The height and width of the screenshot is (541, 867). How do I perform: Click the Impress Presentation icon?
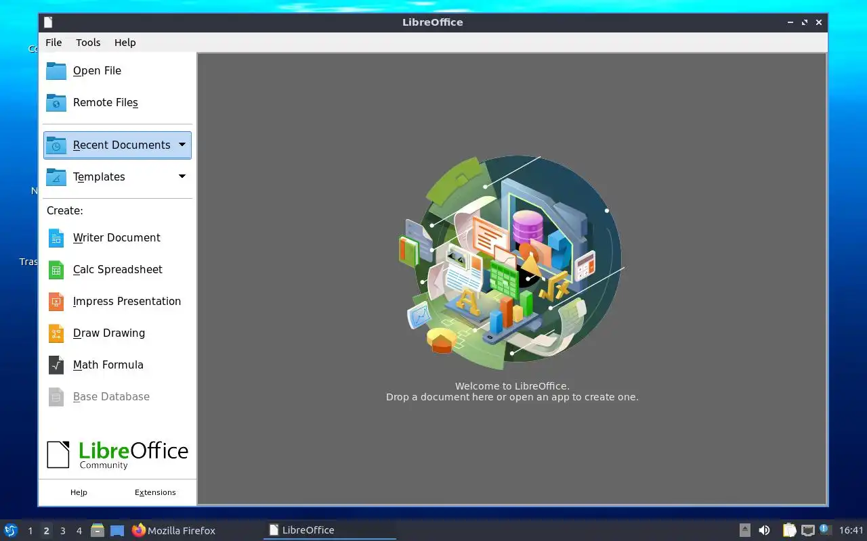(56, 302)
